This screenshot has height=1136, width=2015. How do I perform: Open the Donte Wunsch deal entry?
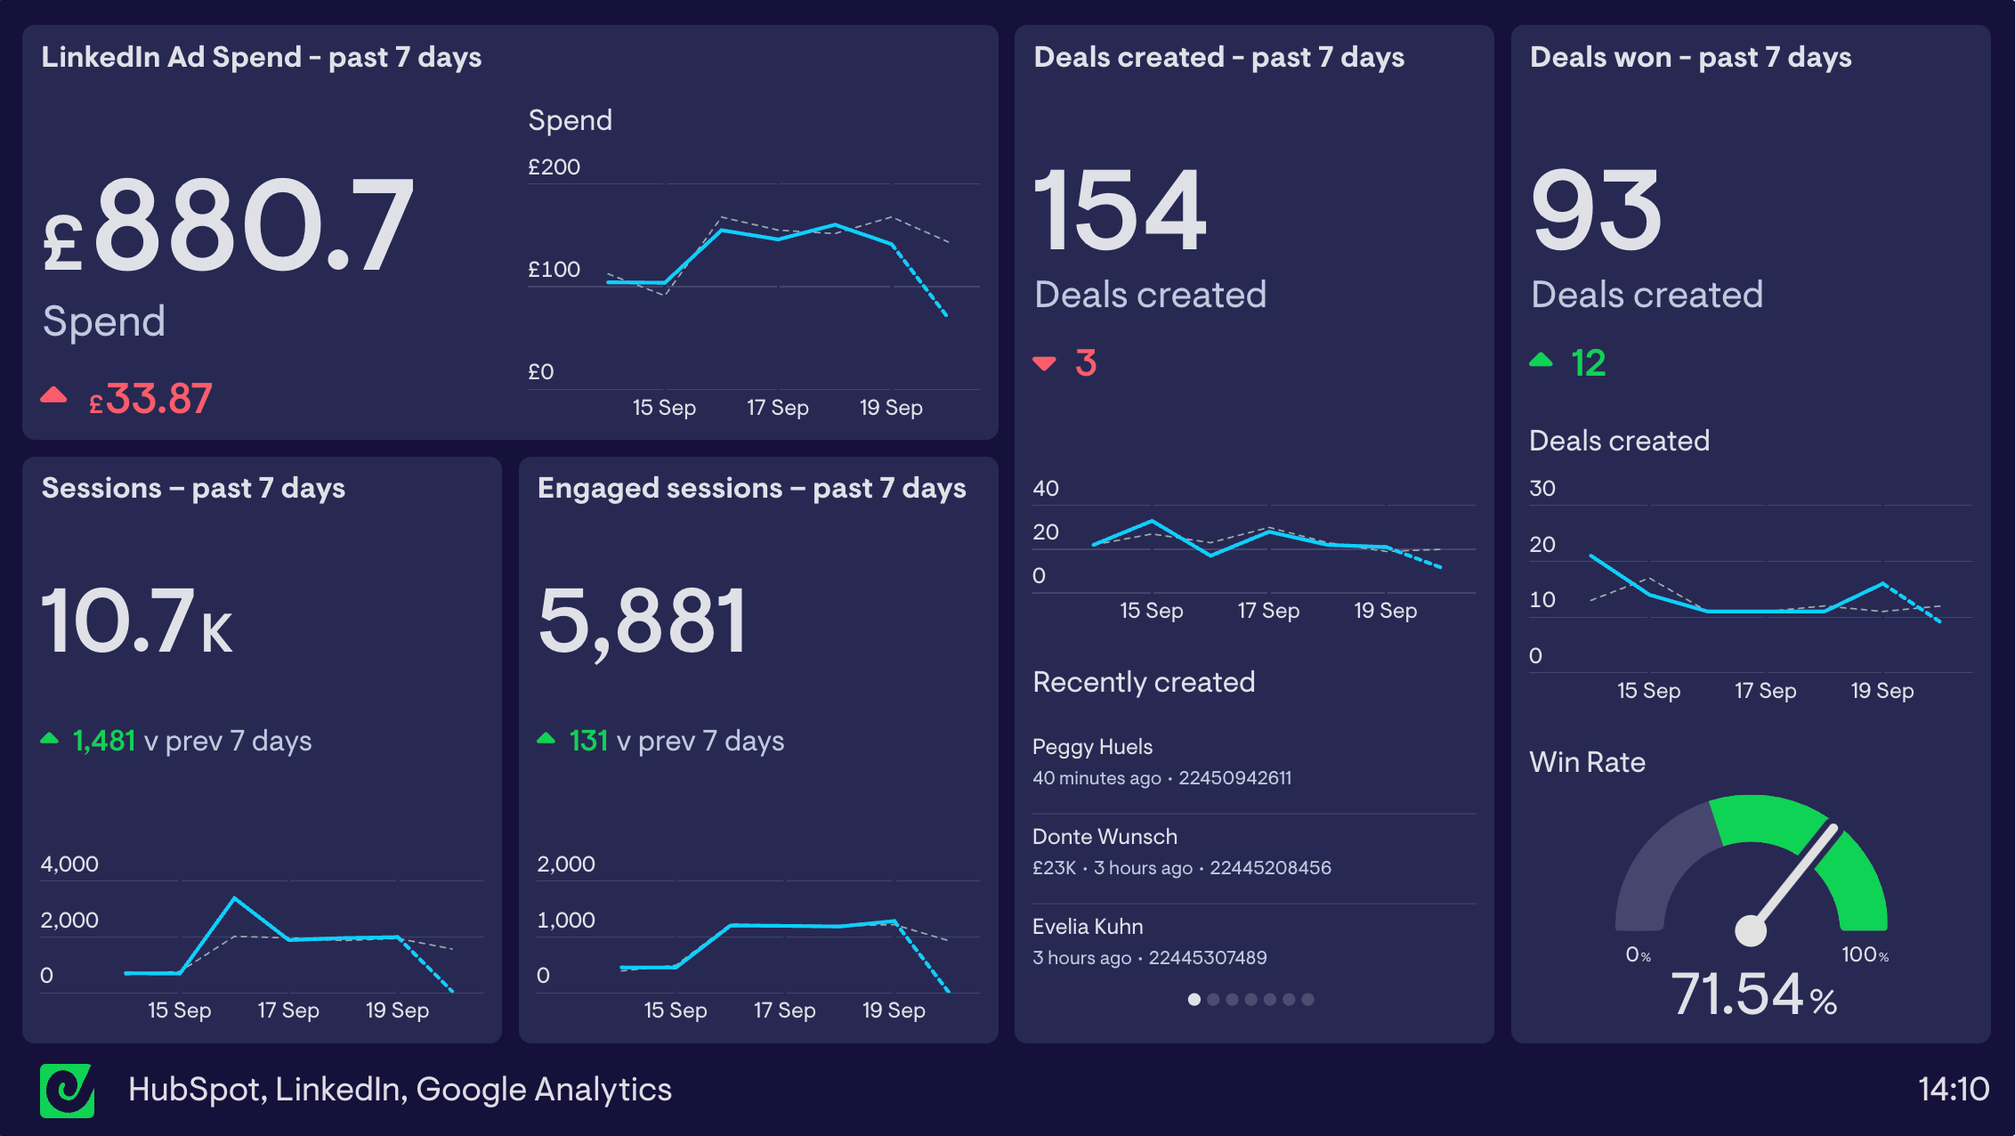pos(1105,837)
